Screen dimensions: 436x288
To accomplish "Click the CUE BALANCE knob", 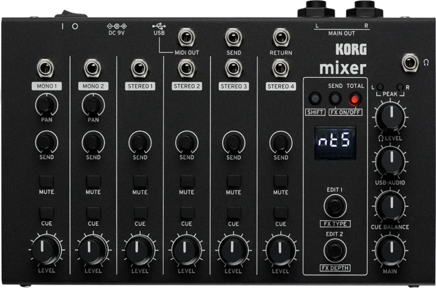I will point(390,206).
